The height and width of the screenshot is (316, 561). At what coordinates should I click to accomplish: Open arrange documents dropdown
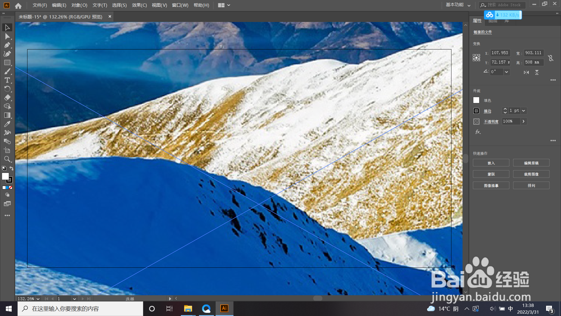click(224, 5)
